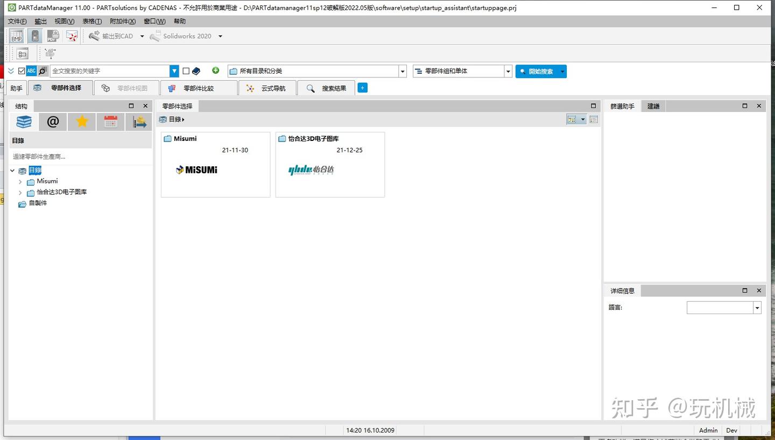The width and height of the screenshot is (775, 440).
Task: Select Misumi in the catalog tree
Action: coord(47,181)
